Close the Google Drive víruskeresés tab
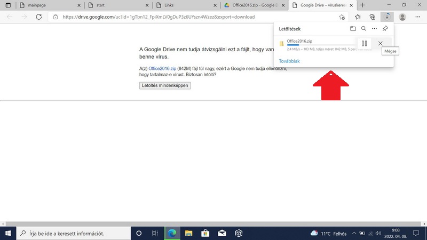 tap(351, 5)
